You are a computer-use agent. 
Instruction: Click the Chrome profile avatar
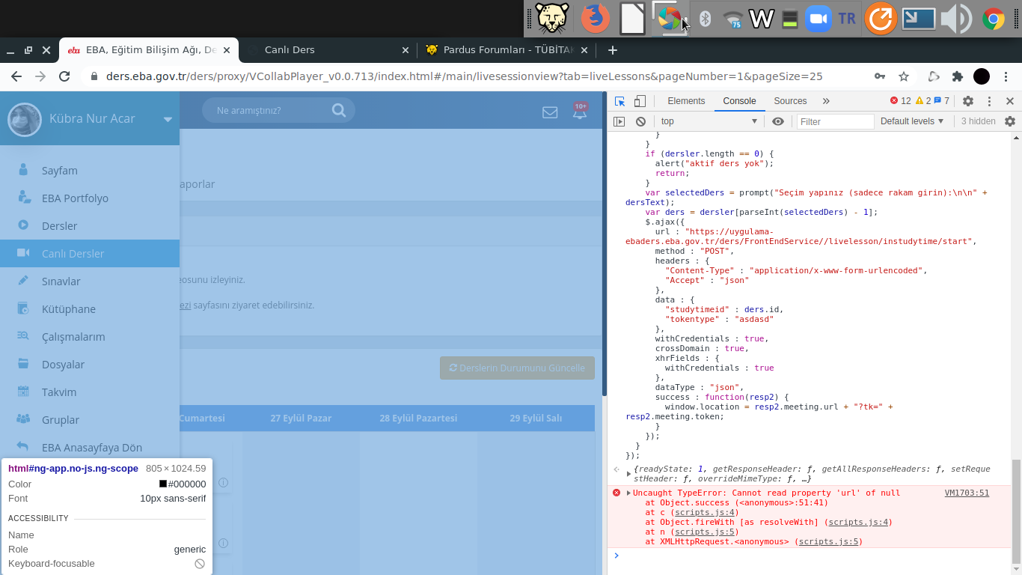click(x=982, y=76)
